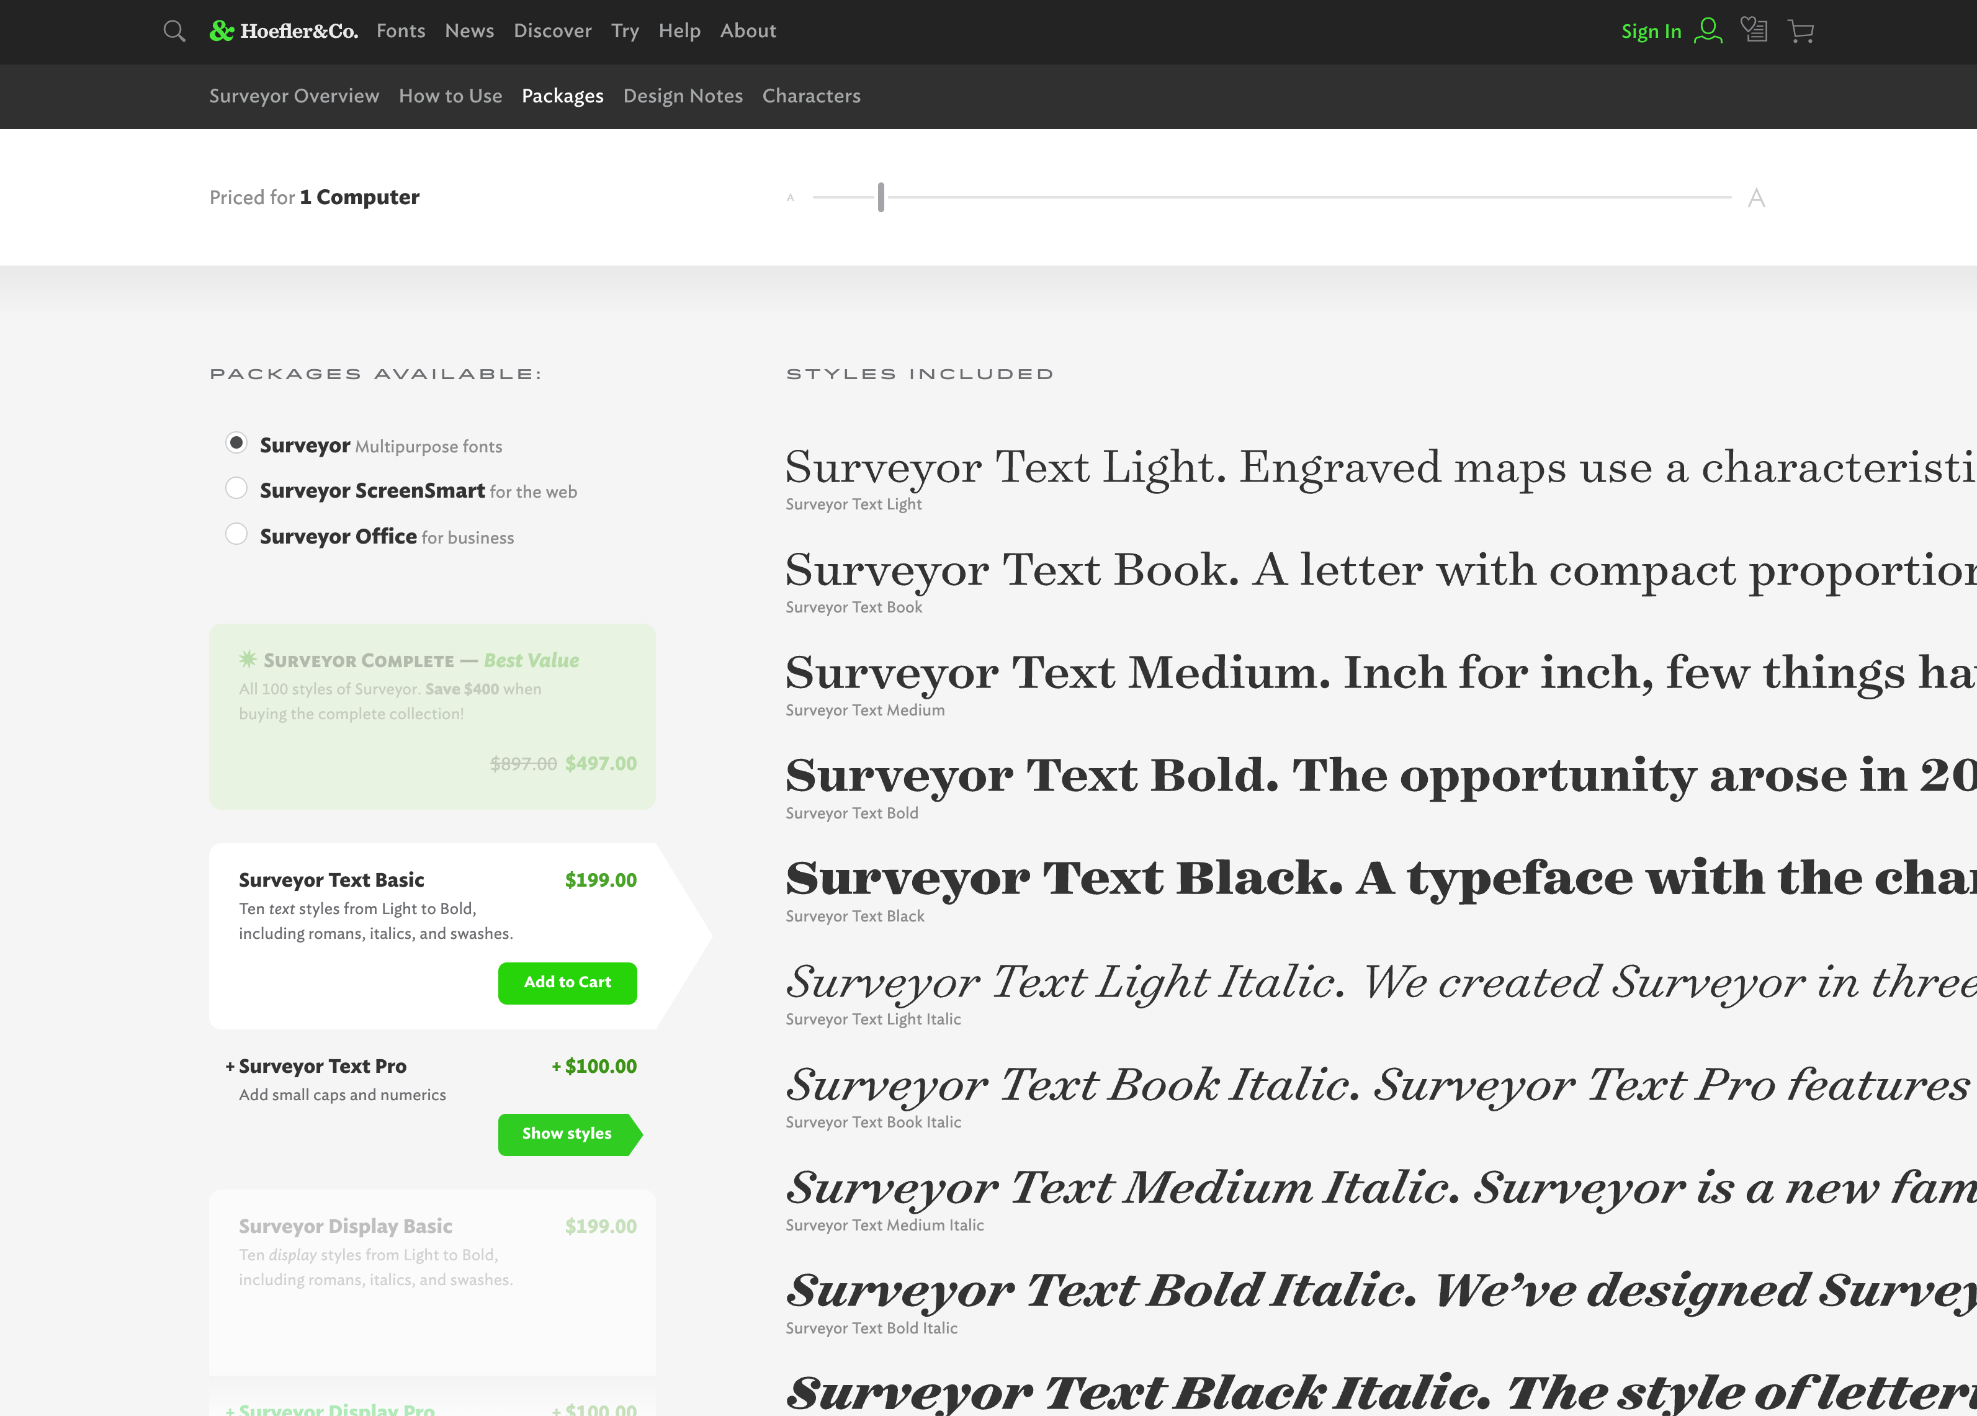
Task: Open the Discover navigation menu
Action: (x=552, y=30)
